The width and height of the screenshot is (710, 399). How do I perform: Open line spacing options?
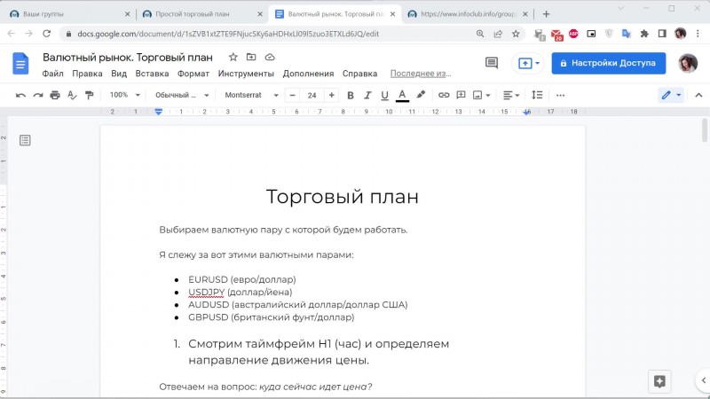pyautogui.click(x=537, y=95)
